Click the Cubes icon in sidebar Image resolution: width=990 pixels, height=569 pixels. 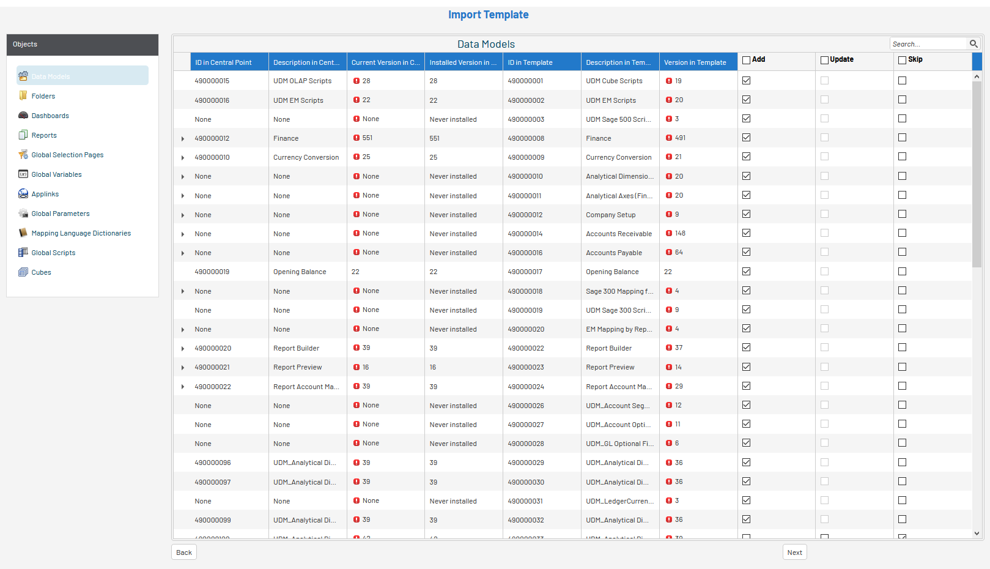click(x=23, y=272)
